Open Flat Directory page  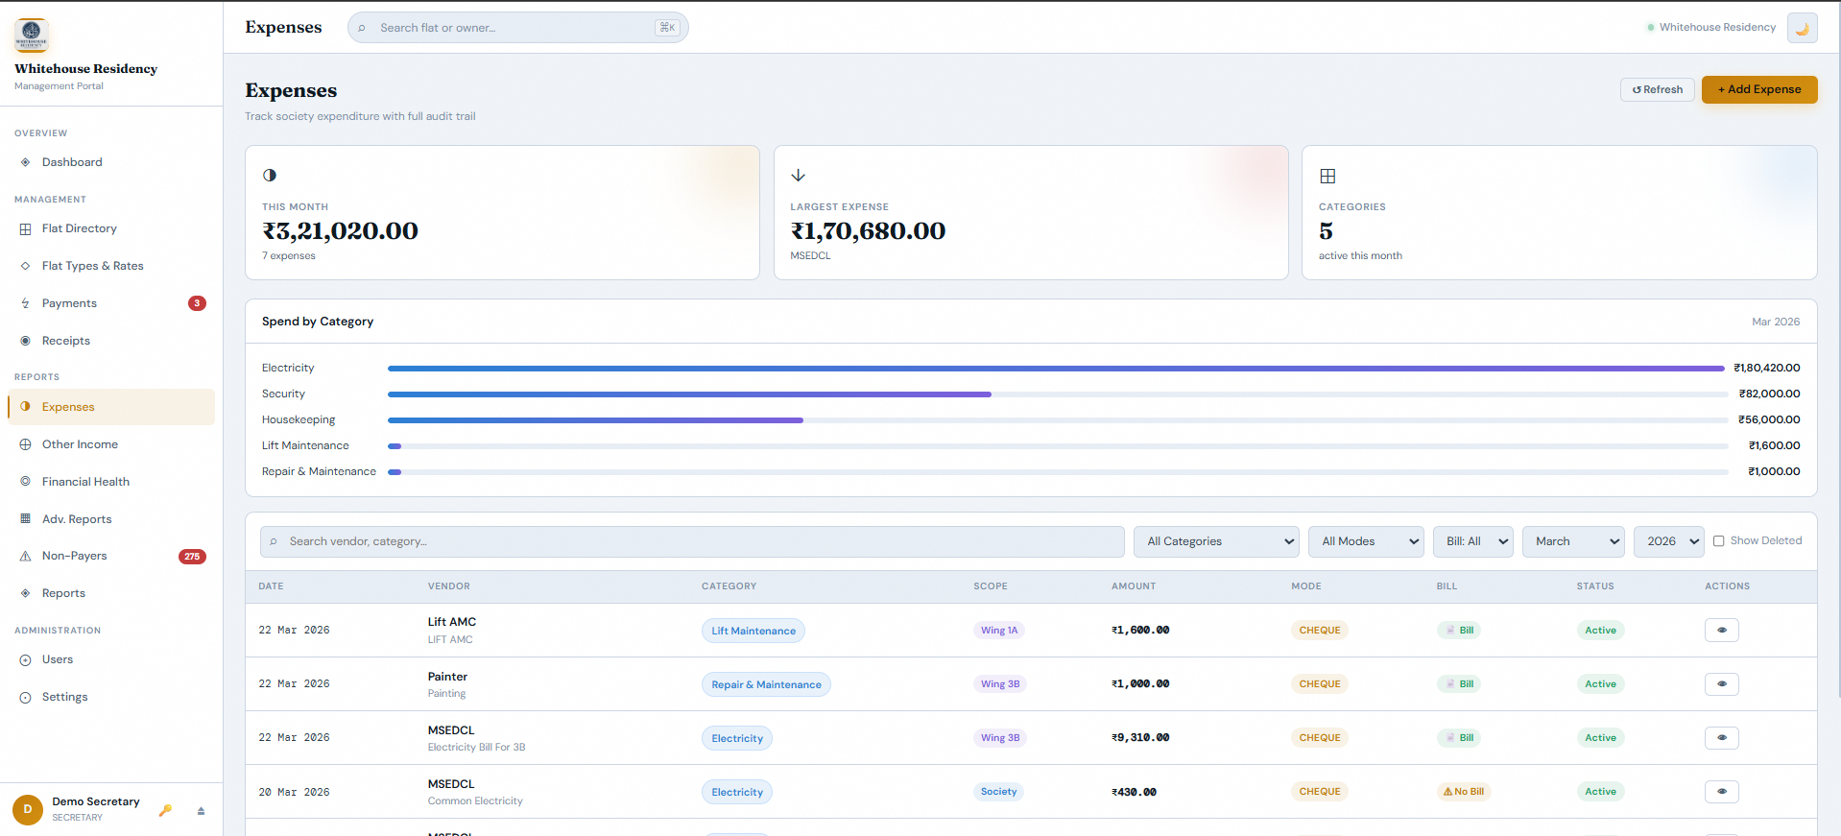(111, 228)
